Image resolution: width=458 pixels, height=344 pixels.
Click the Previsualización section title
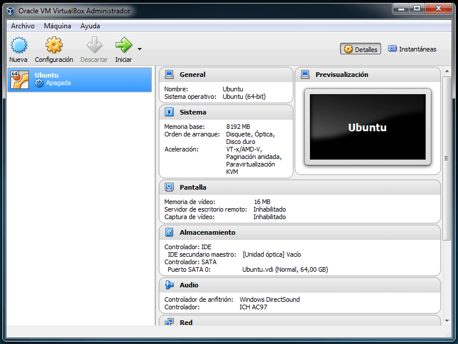[342, 75]
